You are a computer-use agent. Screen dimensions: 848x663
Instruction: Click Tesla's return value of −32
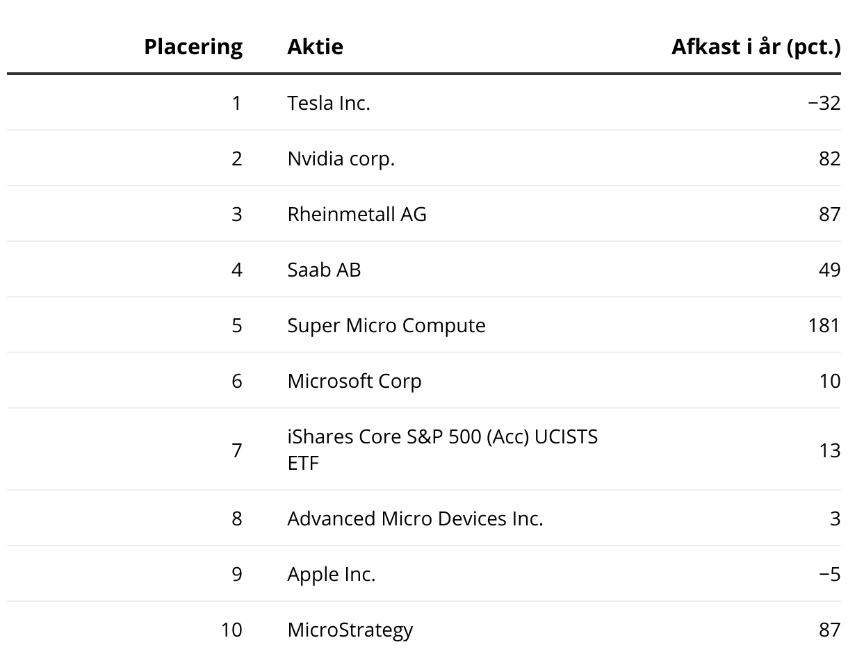(x=824, y=104)
